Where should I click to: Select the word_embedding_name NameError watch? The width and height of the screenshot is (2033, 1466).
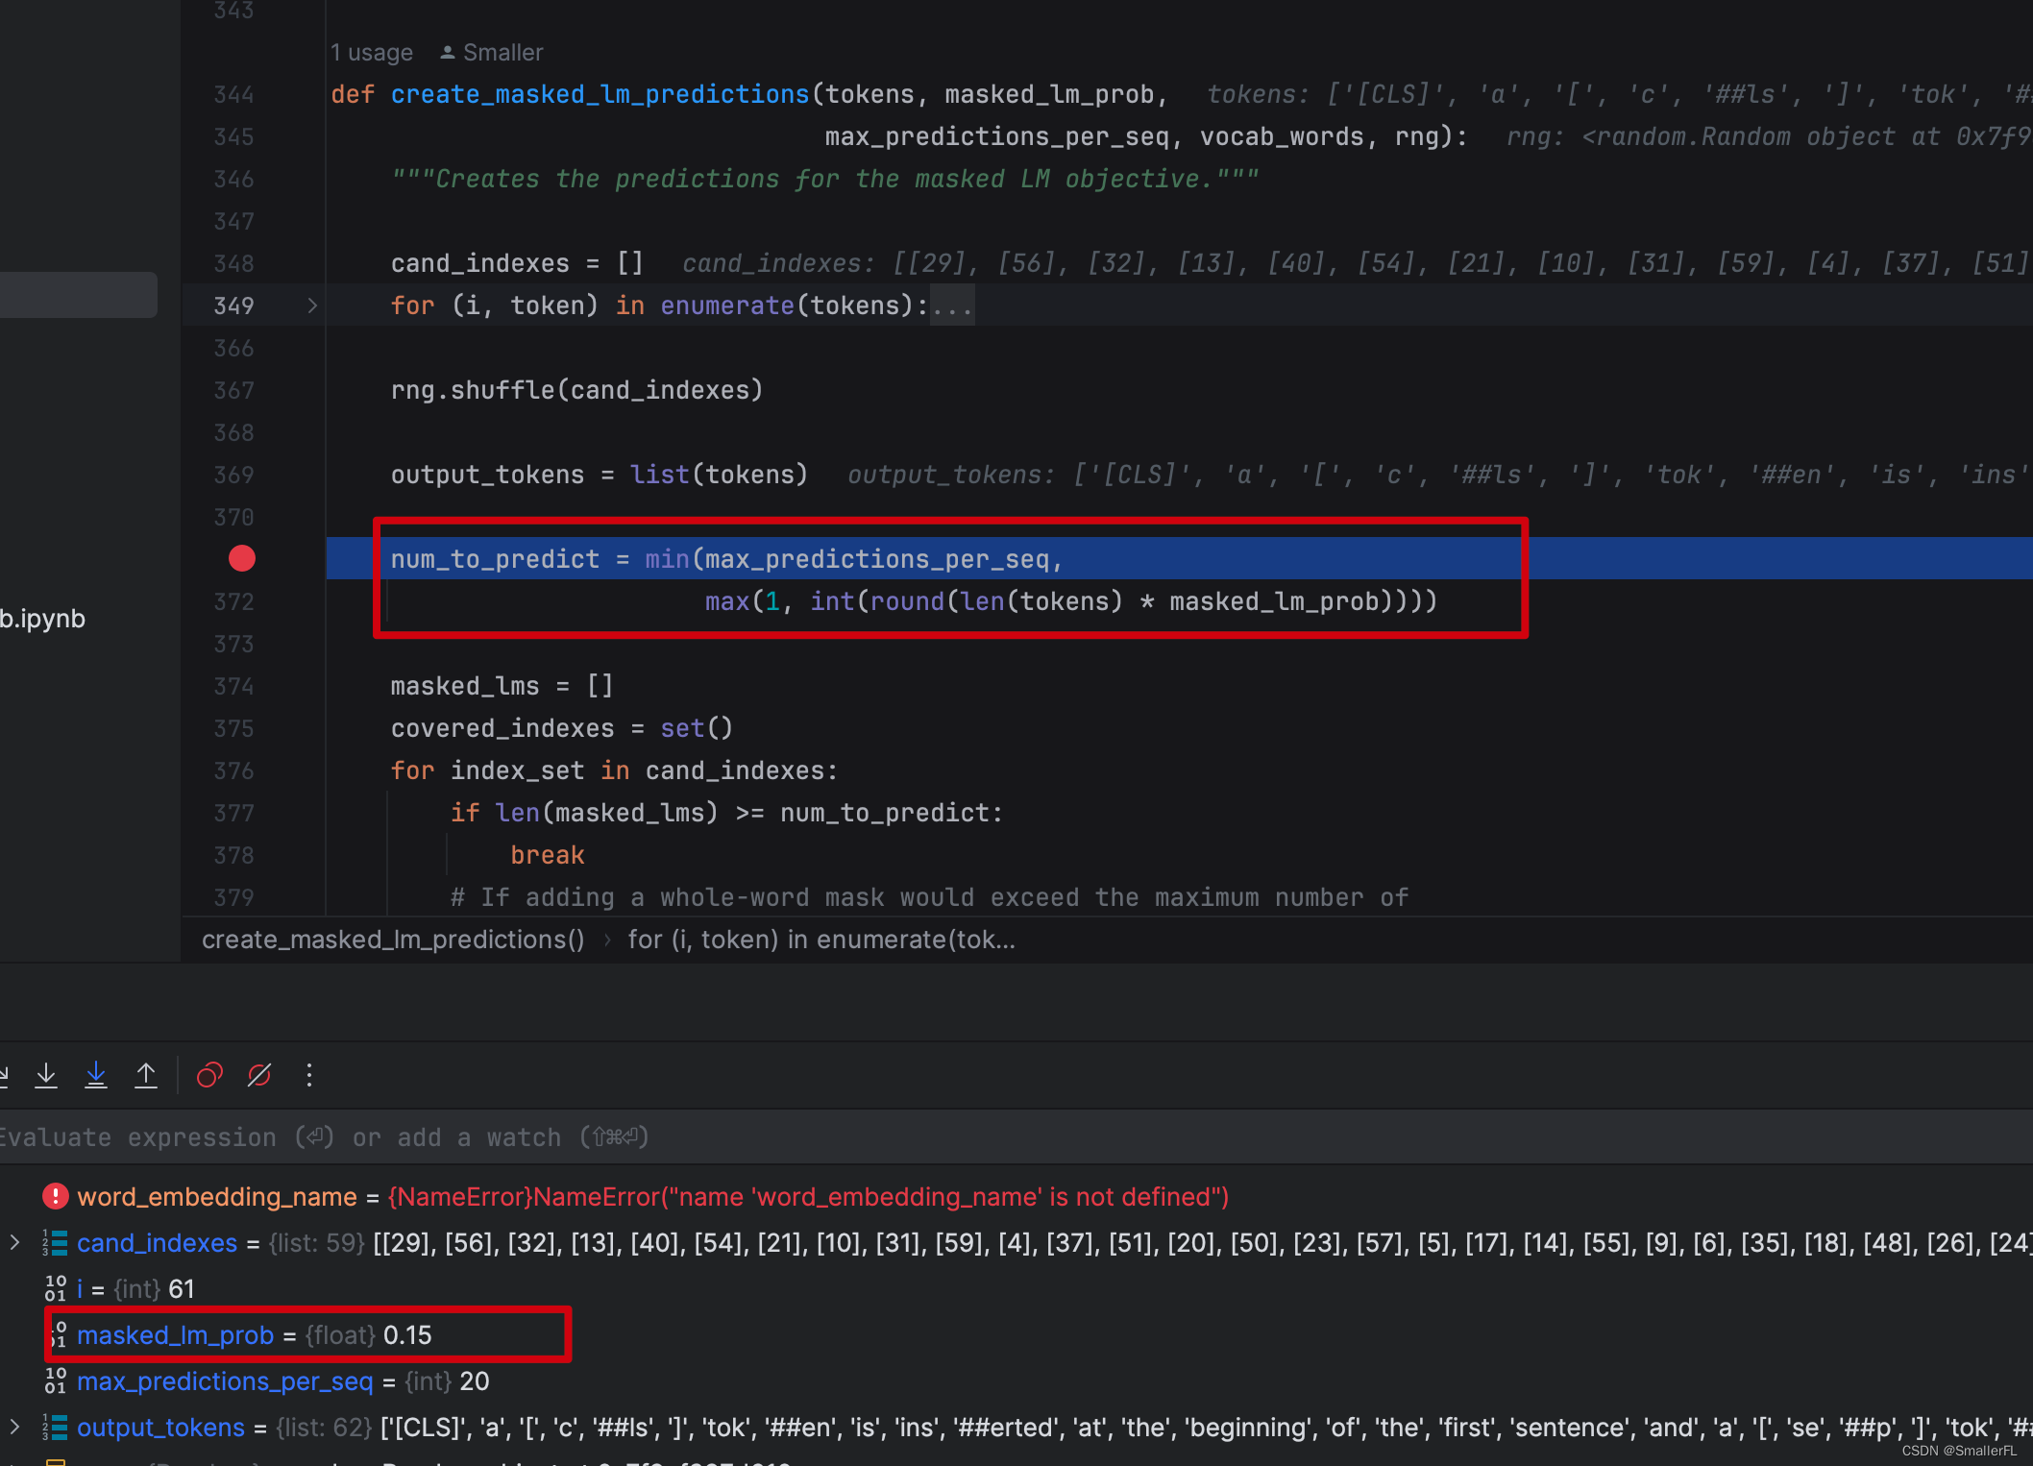1016,1197
